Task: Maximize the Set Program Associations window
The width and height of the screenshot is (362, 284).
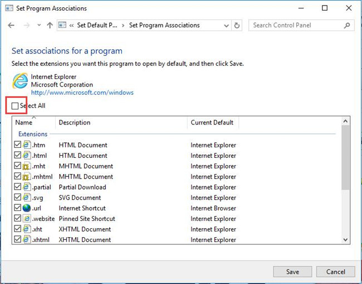Action: coord(325,8)
